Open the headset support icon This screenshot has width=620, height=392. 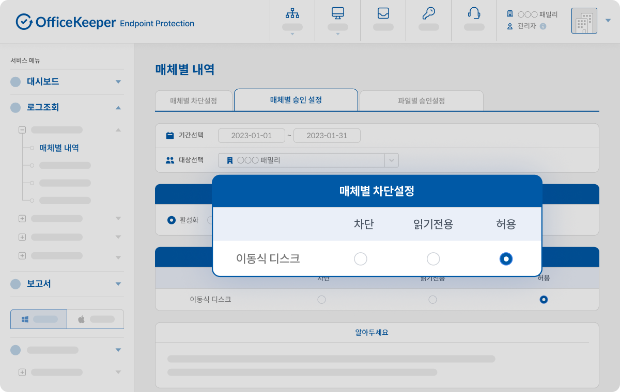[x=474, y=13]
